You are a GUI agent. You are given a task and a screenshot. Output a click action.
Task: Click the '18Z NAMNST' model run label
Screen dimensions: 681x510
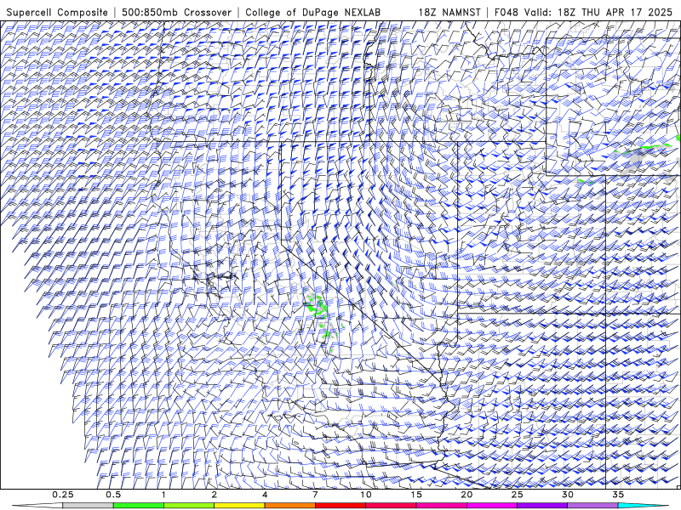tap(449, 12)
